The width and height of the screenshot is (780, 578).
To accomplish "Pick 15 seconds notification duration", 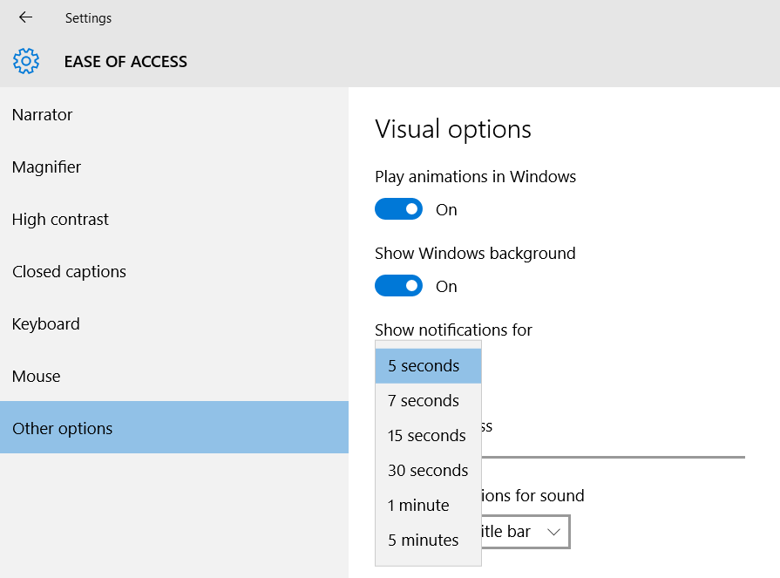I will 427,436.
